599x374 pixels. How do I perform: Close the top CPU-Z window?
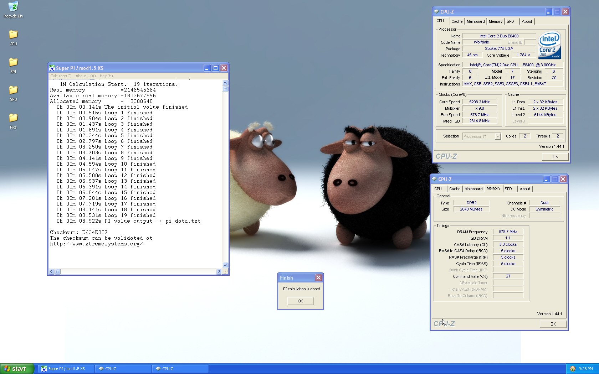pyautogui.click(x=565, y=12)
